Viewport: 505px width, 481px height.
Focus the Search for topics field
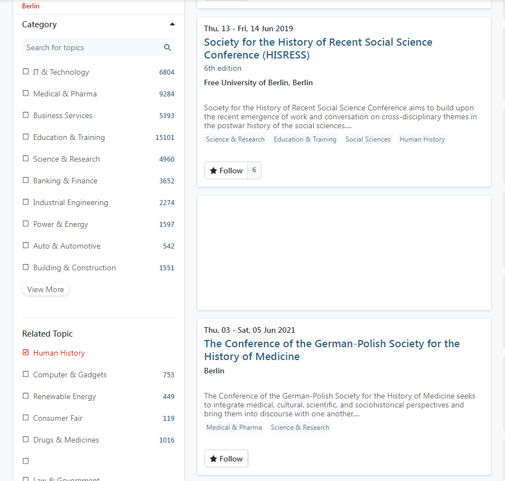(x=99, y=47)
